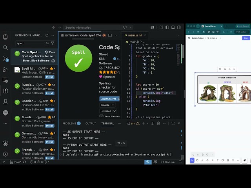Split the terminal pane
This screenshot has width=251, height=188.
pos(153,123)
